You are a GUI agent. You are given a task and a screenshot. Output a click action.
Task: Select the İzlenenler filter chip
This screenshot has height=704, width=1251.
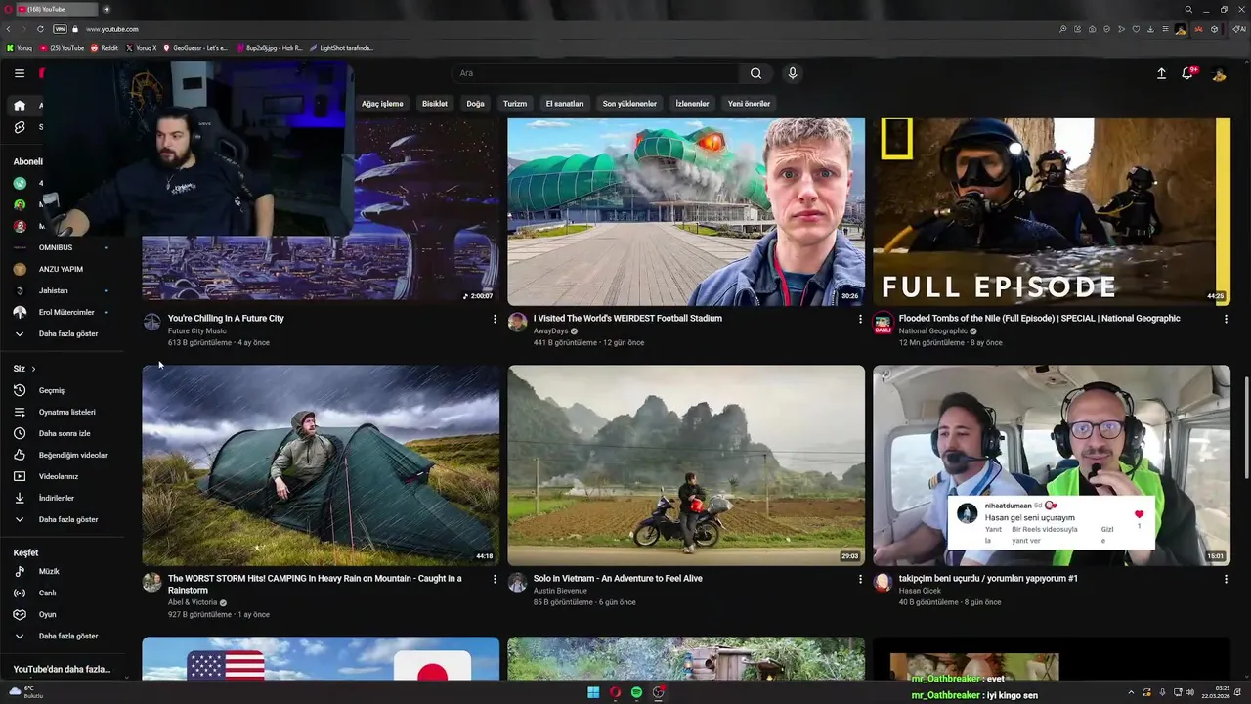click(692, 104)
